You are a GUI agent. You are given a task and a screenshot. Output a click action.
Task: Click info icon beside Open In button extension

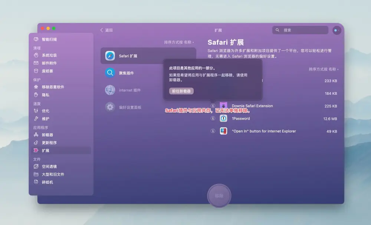(x=213, y=131)
